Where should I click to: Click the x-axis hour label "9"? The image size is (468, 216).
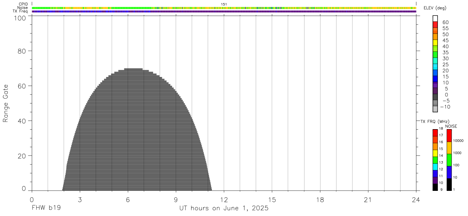tap(176, 200)
